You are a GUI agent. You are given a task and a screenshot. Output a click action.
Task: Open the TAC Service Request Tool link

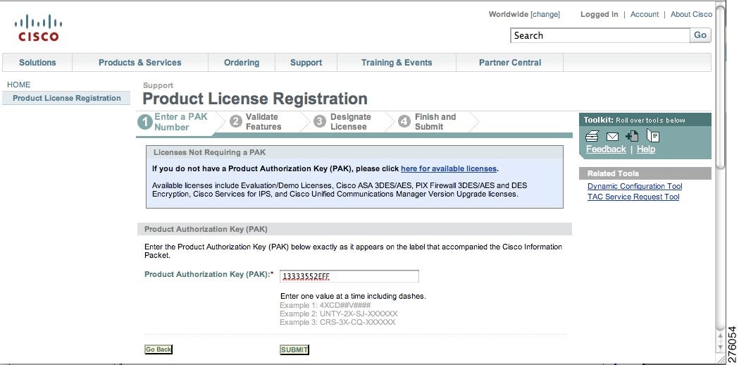pyautogui.click(x=633, y=197)
